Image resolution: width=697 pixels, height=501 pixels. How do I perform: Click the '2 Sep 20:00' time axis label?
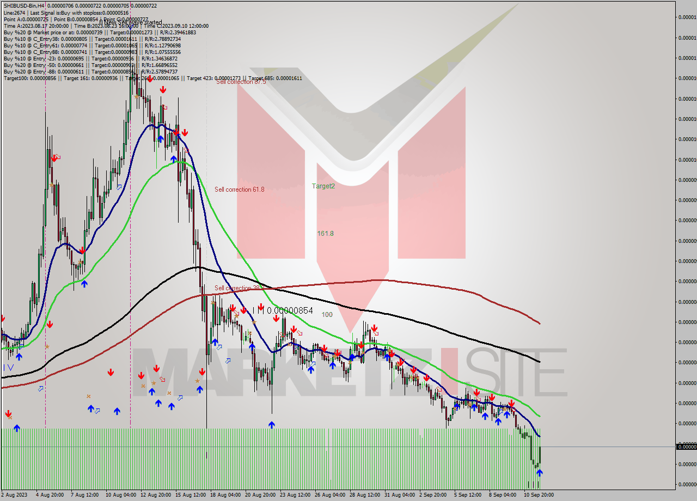(433, 494)
